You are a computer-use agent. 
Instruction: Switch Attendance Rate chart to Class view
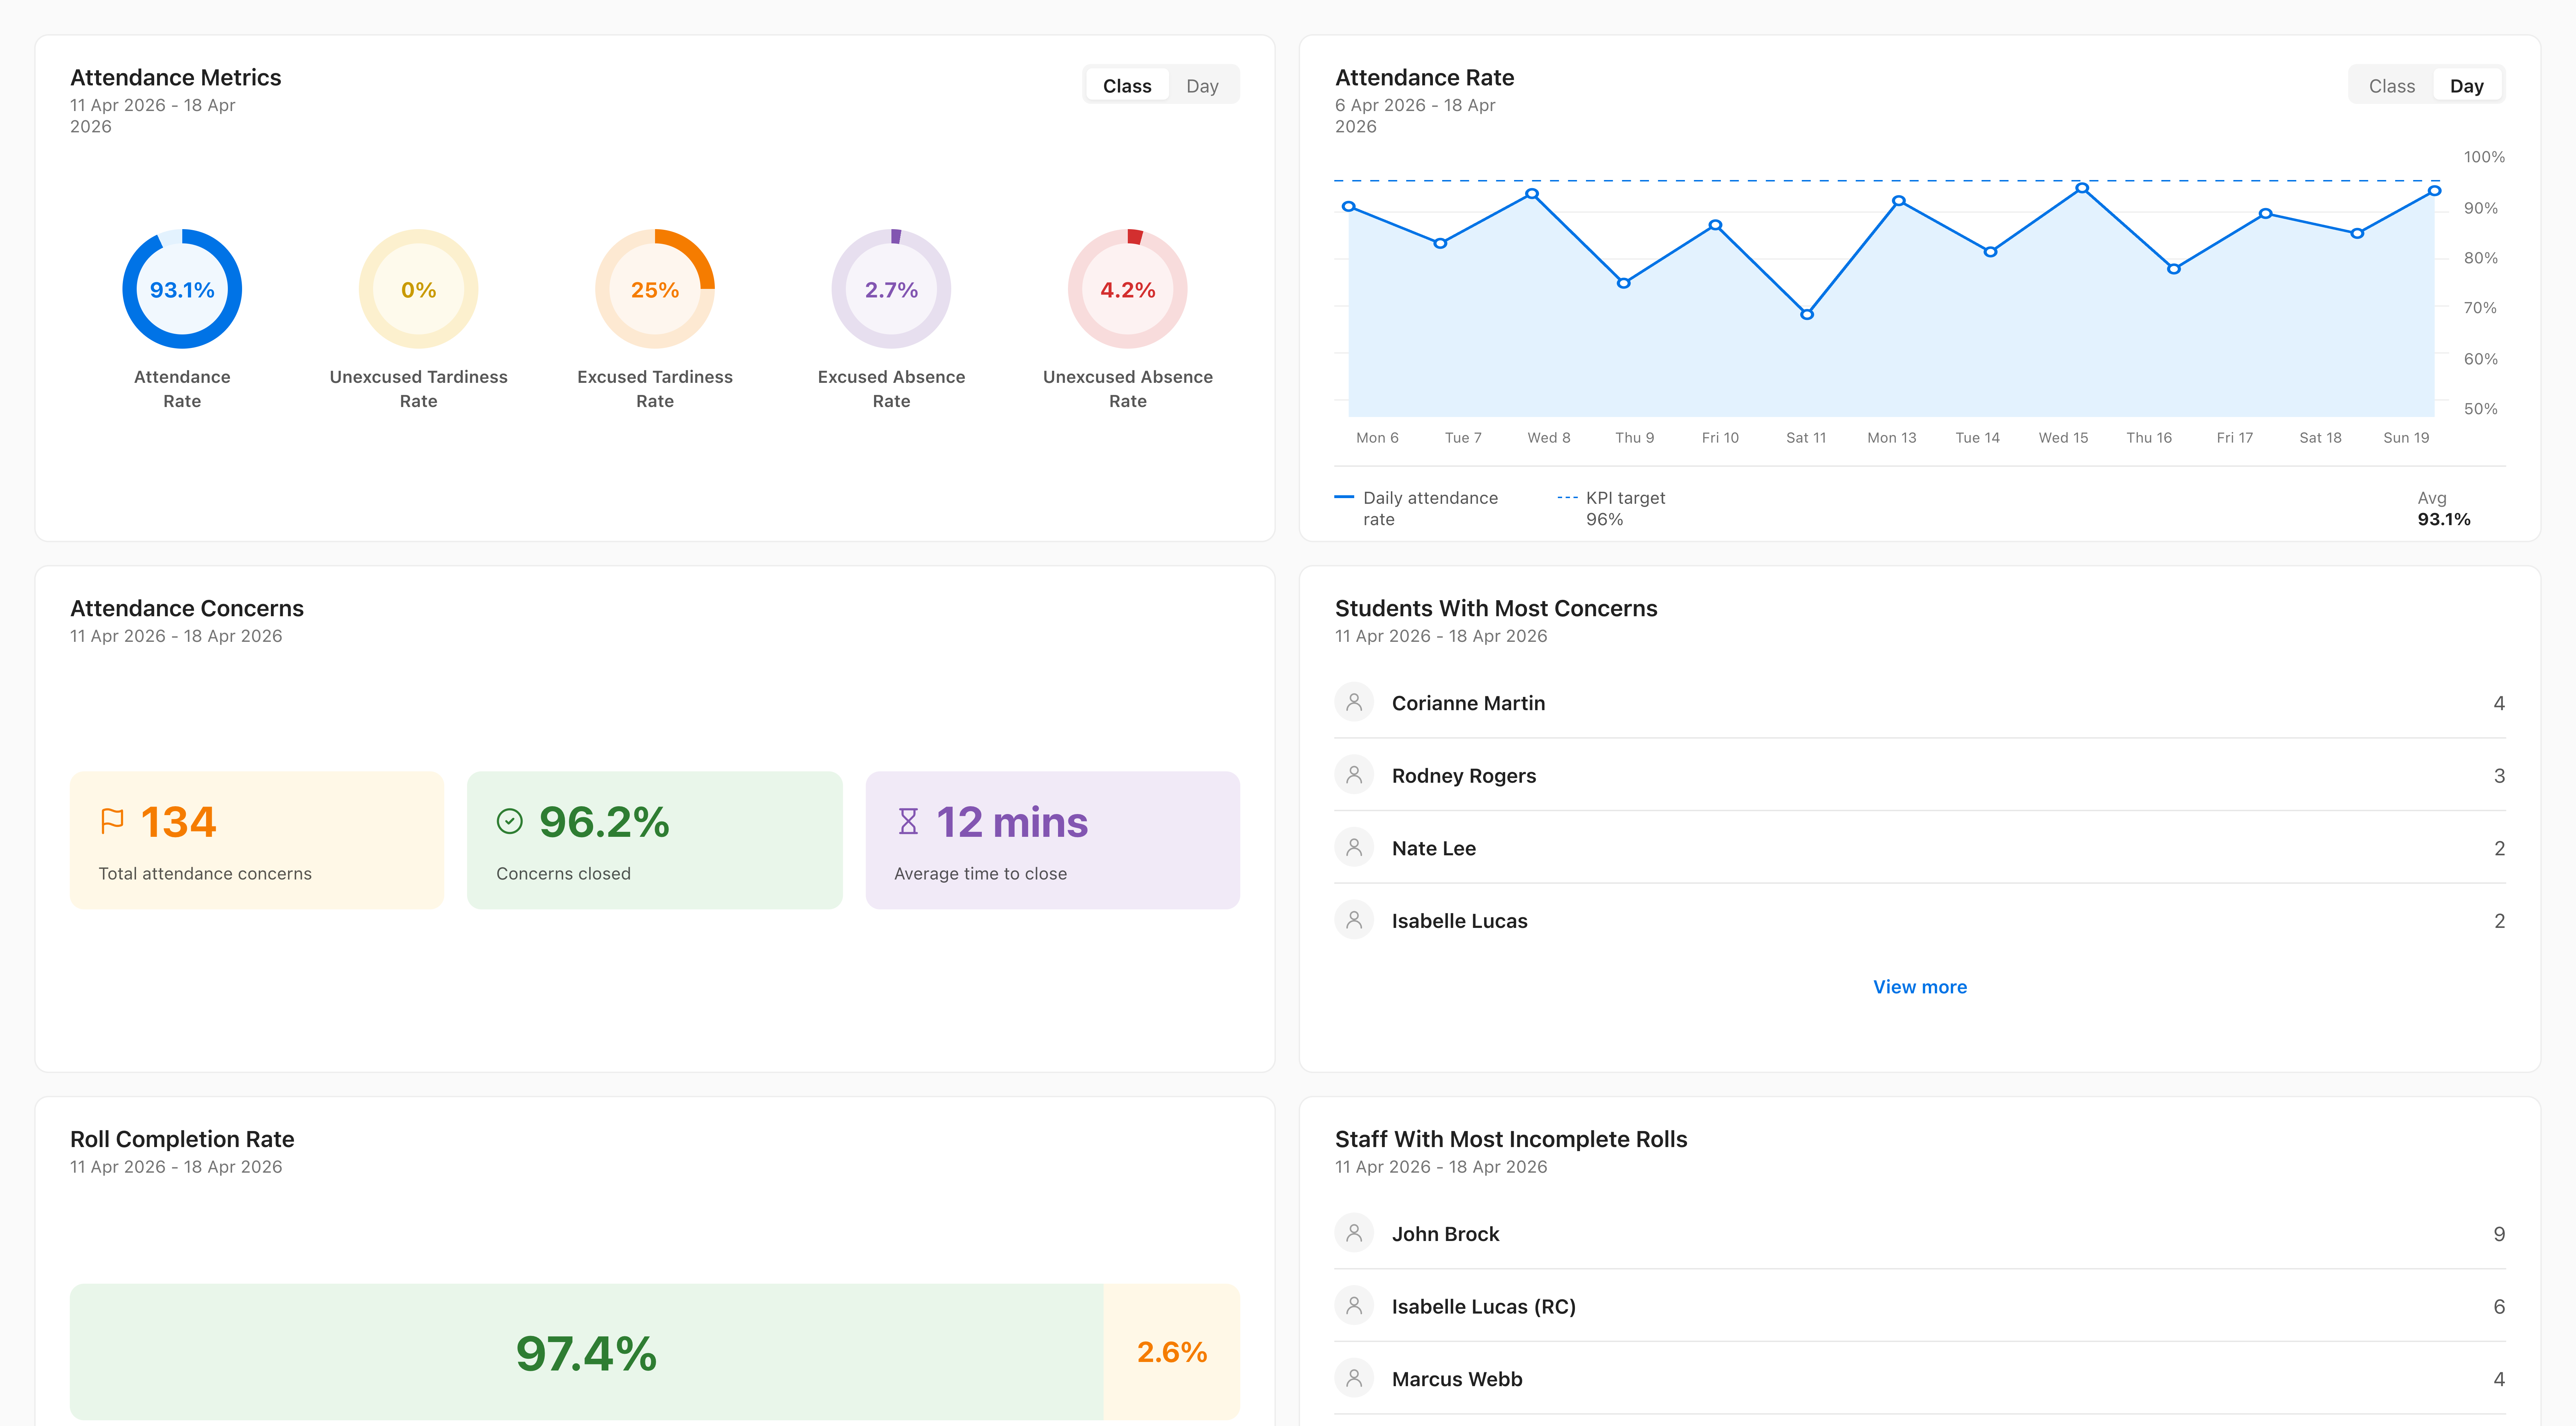point(2391,86)
